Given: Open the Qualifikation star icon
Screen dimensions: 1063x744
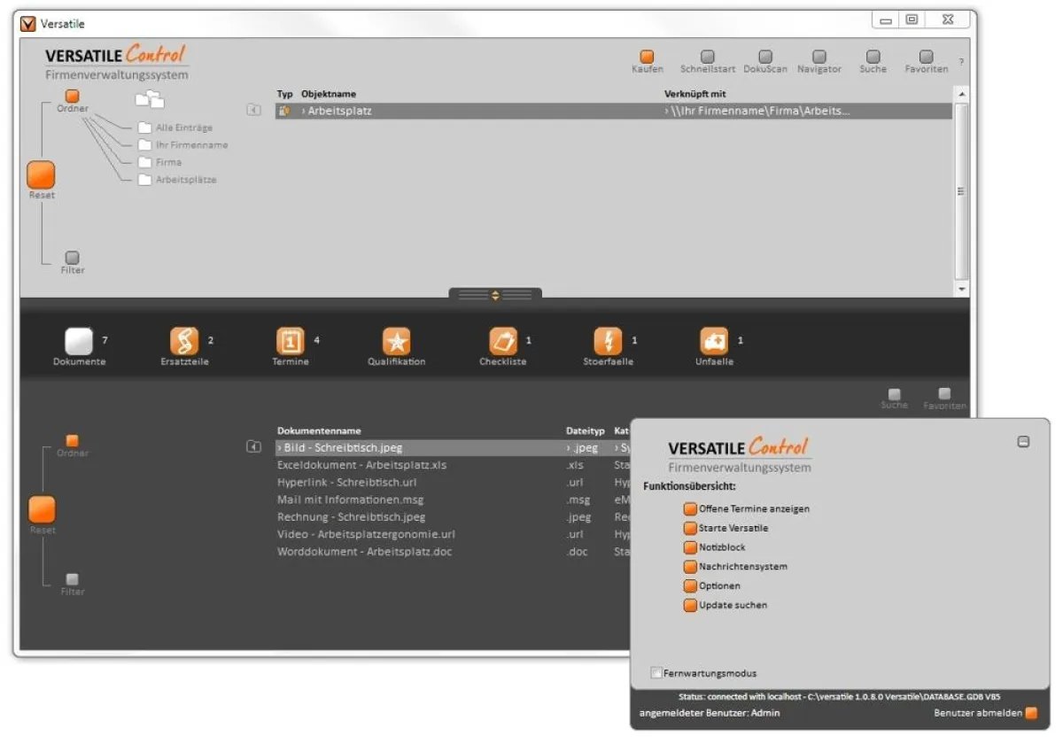Looking at the screenshot, I should (x=396, y=342).
